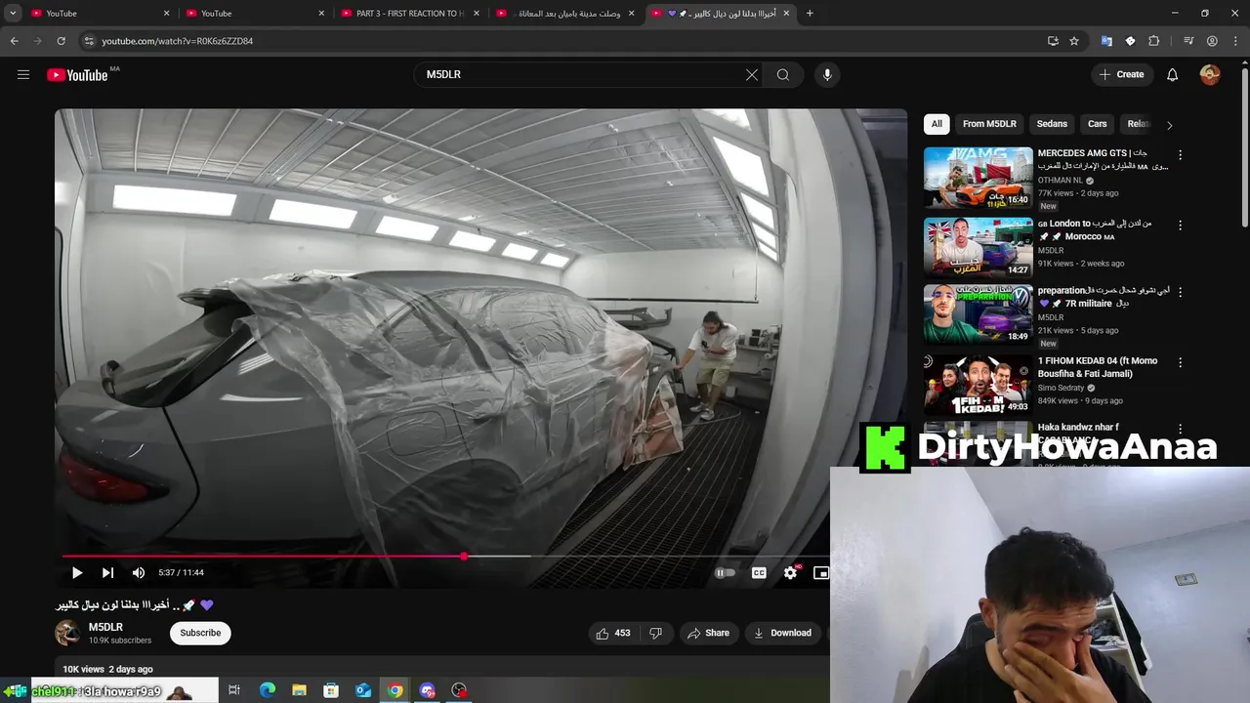Open options menu for London to Morocco video
The height and width of the screenshot is (703, 1250).
point(1180,225)
